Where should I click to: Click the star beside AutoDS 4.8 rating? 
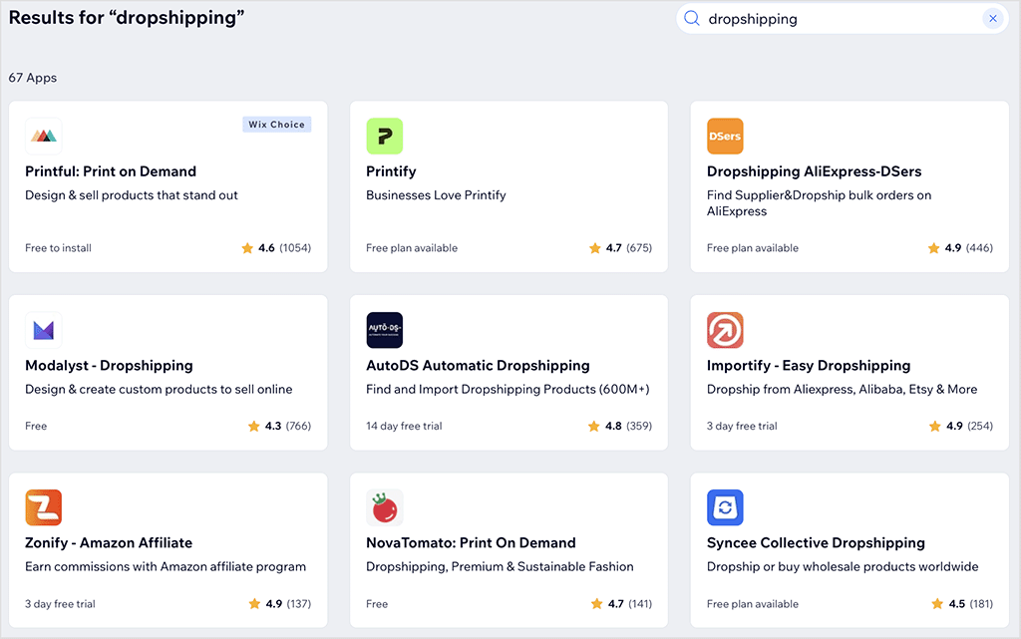coord(594,427)
